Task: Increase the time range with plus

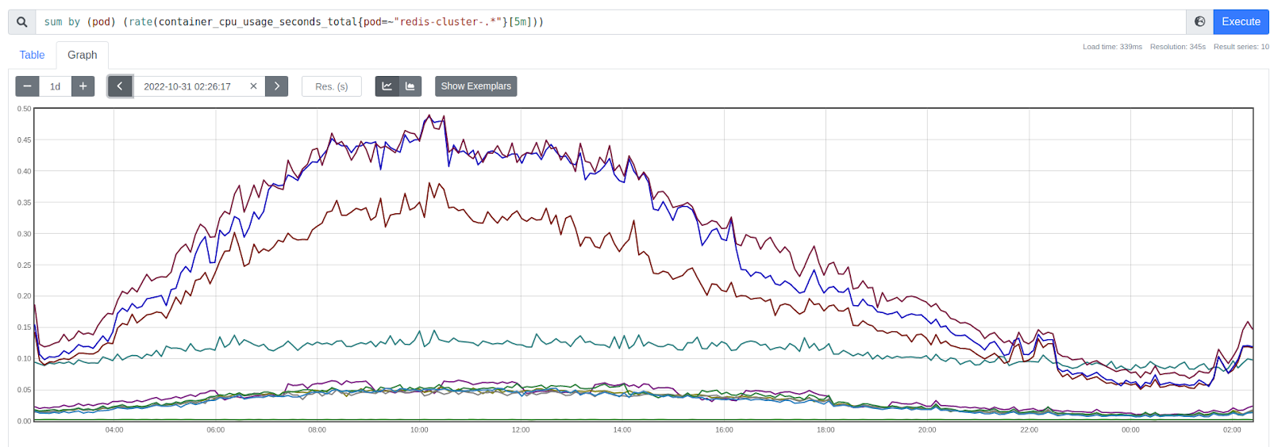Action: point(83,86)
